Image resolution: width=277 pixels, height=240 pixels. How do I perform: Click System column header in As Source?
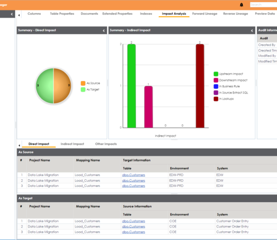pos(222,168)
